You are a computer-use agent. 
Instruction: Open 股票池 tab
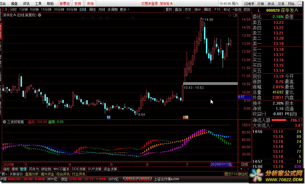pyautogui.click(x=65, y=4)
